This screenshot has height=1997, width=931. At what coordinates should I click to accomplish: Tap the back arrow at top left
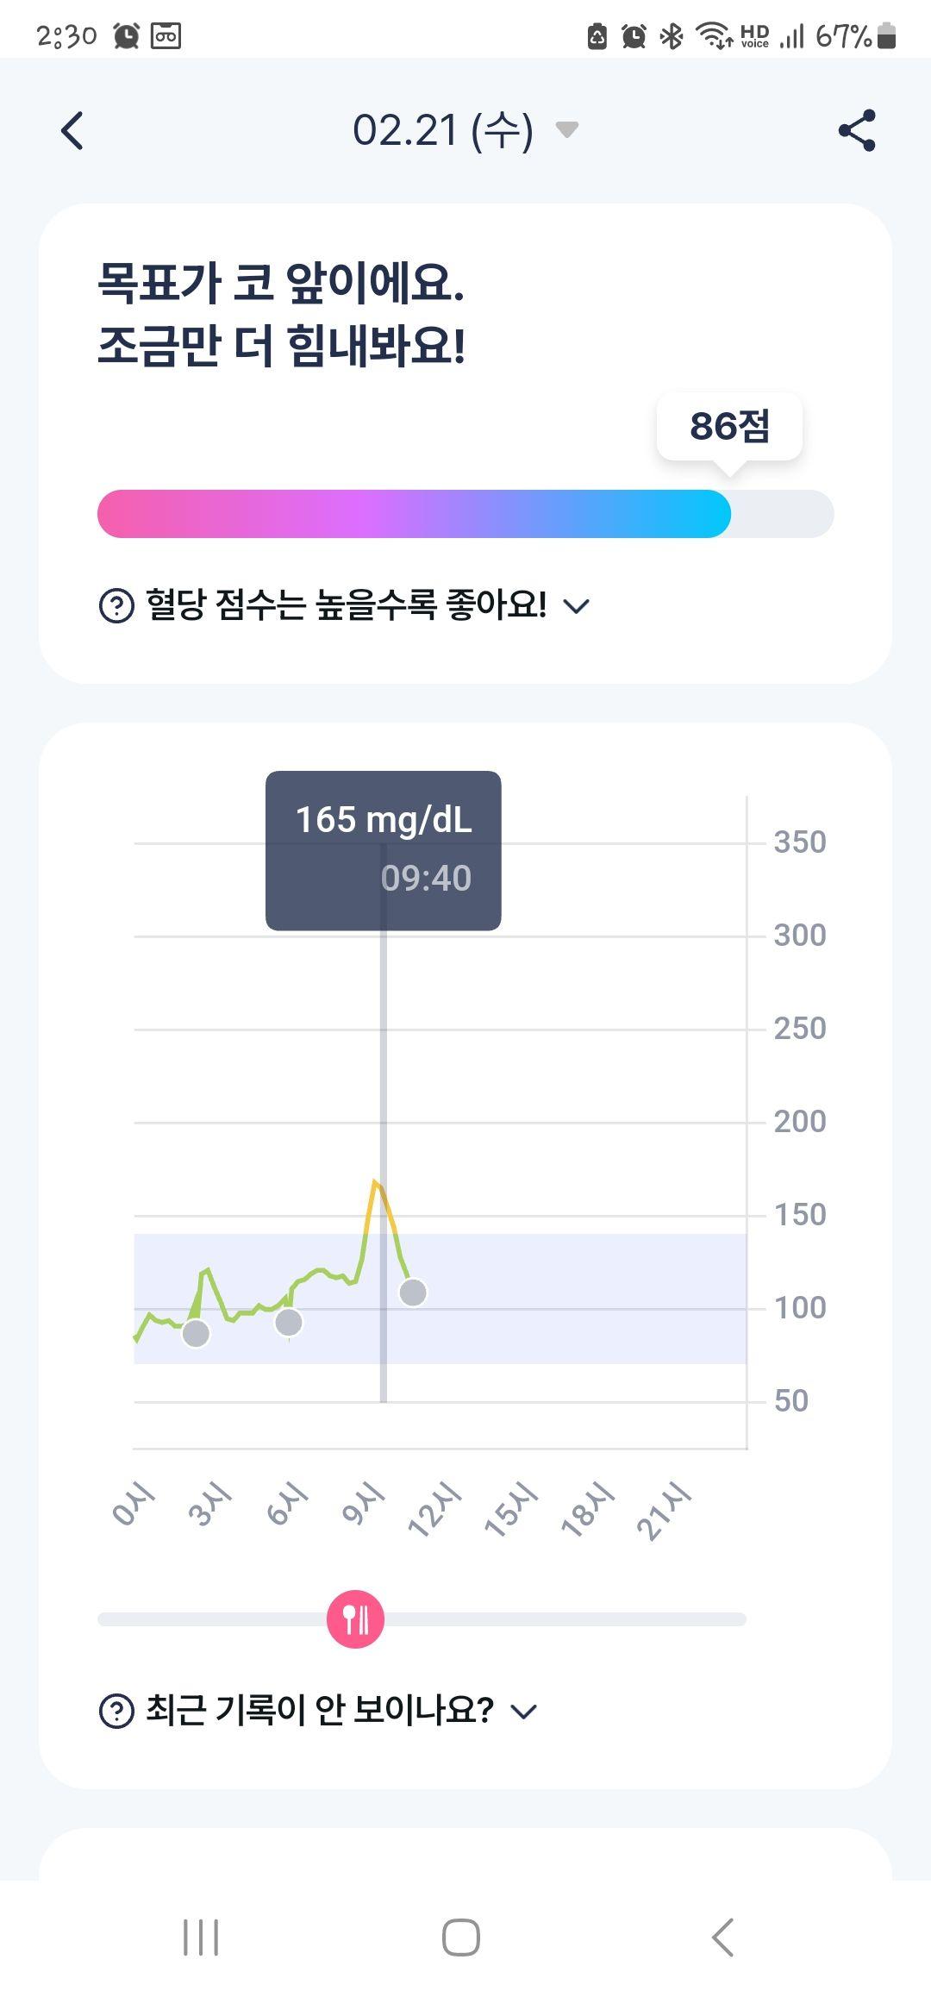click(x=72, y=131)
